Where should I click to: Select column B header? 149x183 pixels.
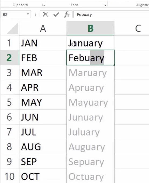pos(91,28)
